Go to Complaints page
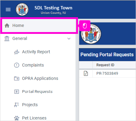Screen dimensions: 136x121 (x=33, y=65)
